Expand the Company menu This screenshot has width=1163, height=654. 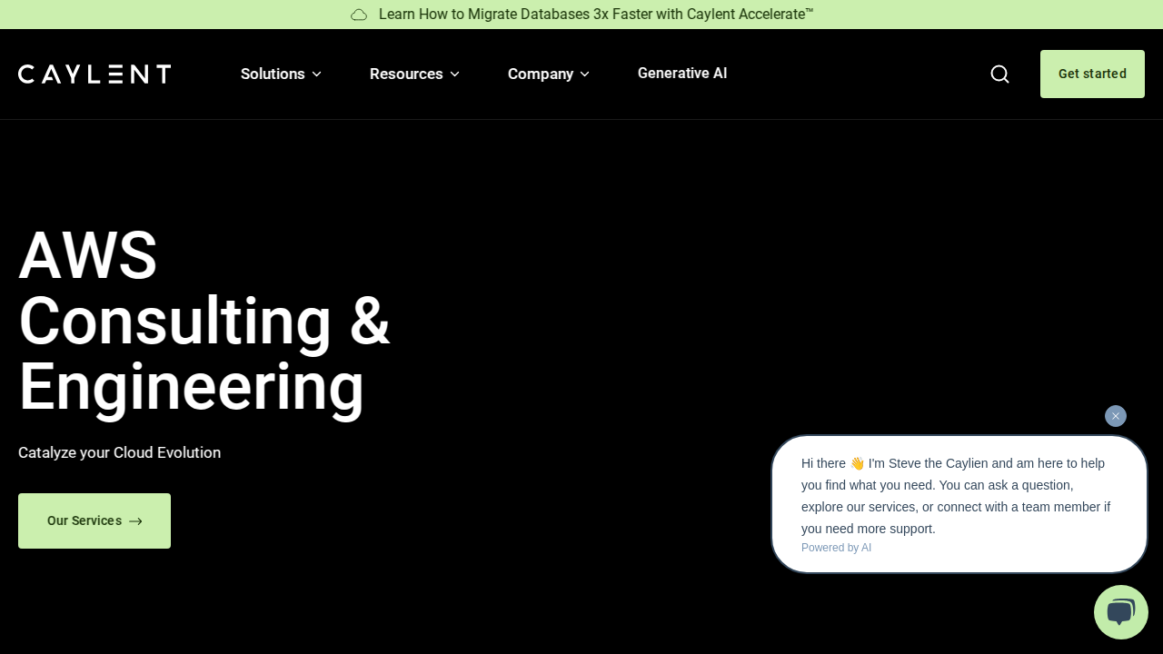(x=549, y=74)
